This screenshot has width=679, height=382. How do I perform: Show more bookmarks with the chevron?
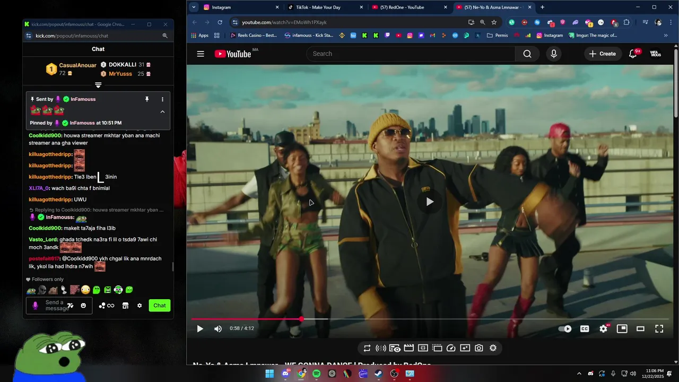666,36
